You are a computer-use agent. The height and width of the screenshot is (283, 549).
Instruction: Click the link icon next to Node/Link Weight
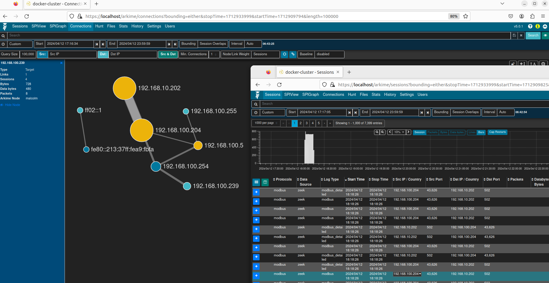[x=293, y=54]
